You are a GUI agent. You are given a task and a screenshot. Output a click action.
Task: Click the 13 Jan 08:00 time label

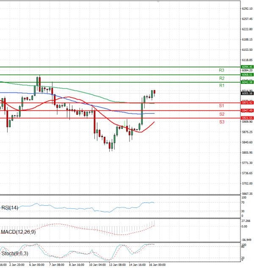coord(117,265)
